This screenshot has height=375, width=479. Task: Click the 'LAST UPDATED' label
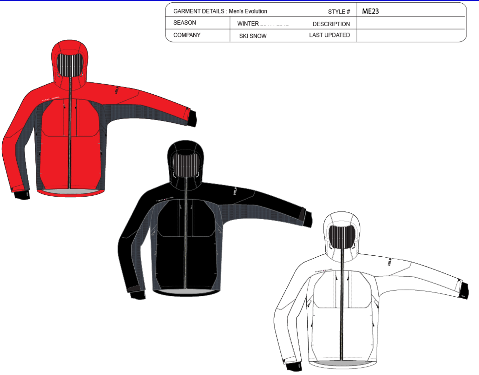pyautogui.click(x=329, y=35)
